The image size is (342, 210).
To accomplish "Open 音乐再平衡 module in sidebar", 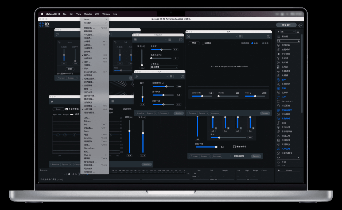I will 287,132.
